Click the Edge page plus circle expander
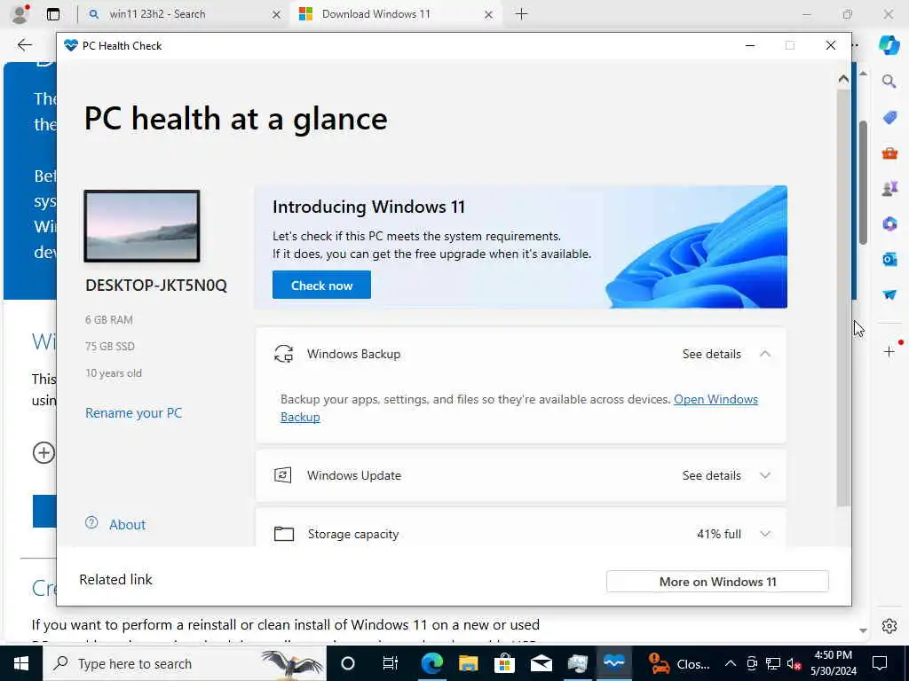This screenshot has width=909, height=681. click(43, 452)
